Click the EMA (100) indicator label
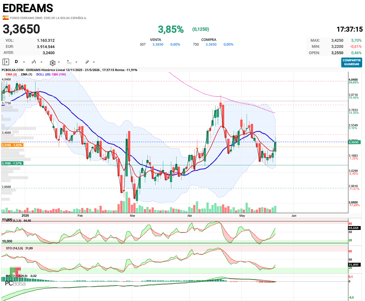Screen dimensions: 365x301 click(x=59, y=74)
